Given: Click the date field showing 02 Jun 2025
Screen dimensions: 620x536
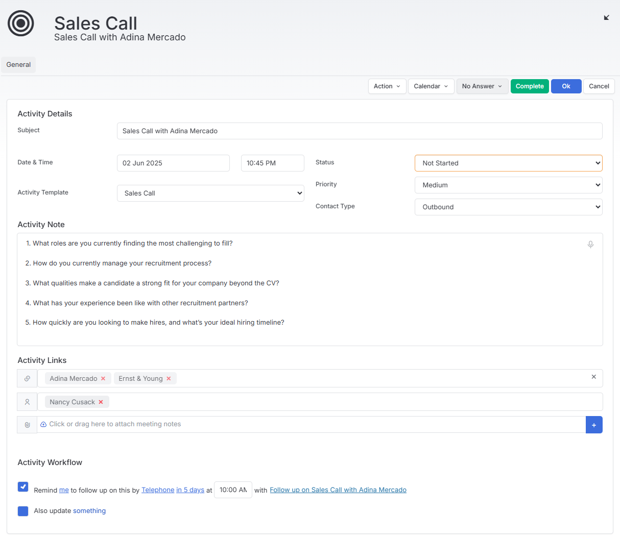Looking at the screenshot, I should [x=173, y=163].
